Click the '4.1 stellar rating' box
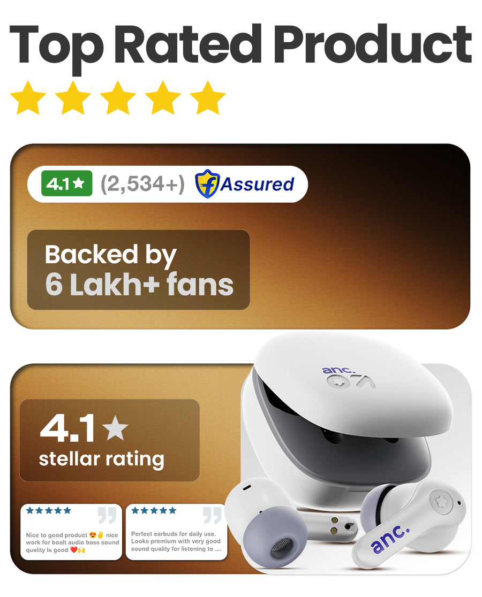The height and width of the screenshot is (597, 482). pyautogui.click(x=109, y=440)
